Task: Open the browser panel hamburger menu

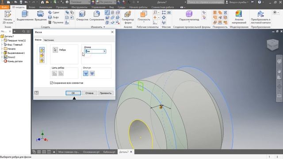Action: point(28,31)
